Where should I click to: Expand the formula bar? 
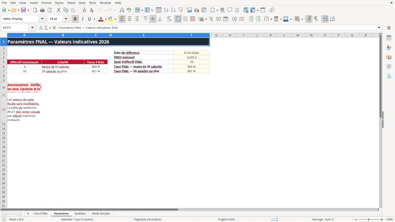click(x=380, y=28)
